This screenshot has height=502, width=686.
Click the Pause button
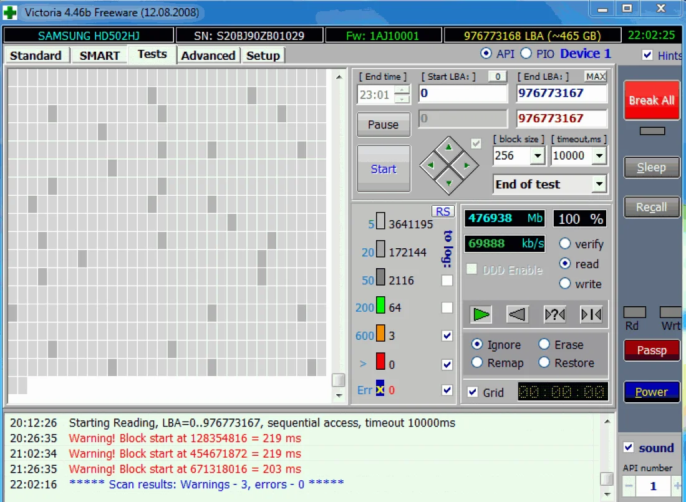(x=383, y=125)
